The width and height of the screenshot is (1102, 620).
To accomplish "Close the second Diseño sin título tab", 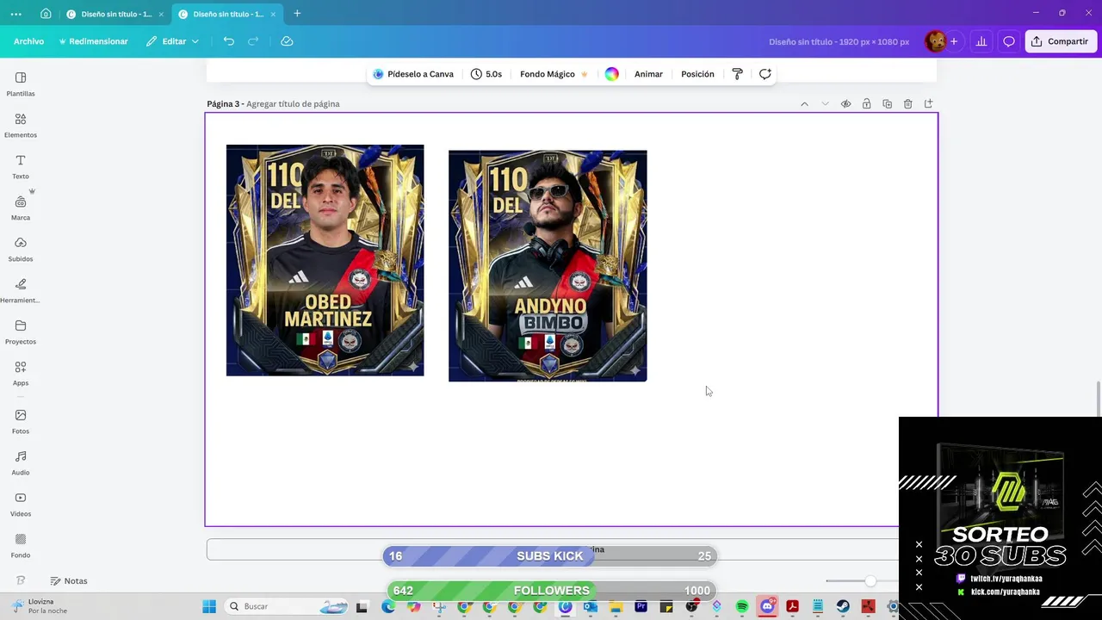I will click(273, 14).
